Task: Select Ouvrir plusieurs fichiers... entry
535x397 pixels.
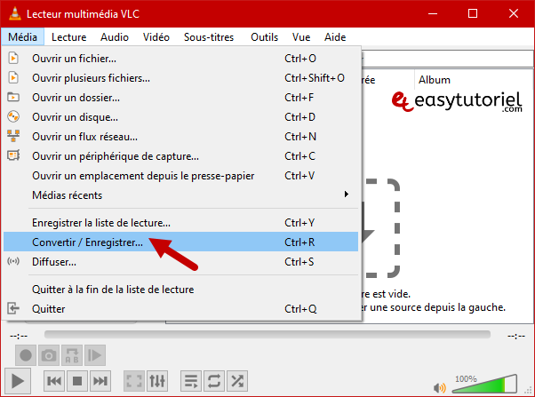Action: [180, 78]
